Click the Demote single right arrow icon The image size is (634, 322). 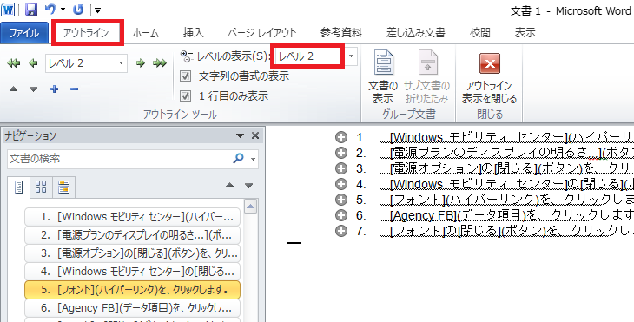141,63
